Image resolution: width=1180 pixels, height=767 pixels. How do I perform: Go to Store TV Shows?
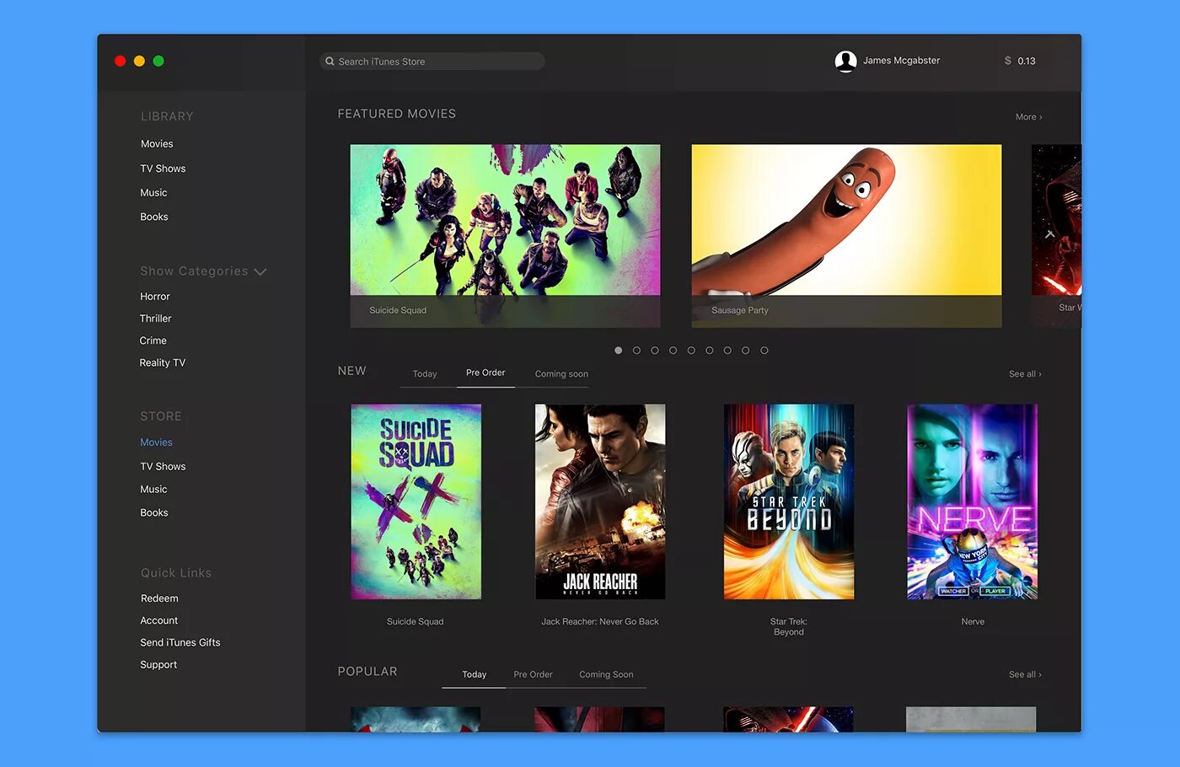click(163, 466)
